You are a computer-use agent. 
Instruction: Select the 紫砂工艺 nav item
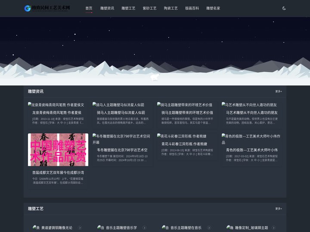(149, 8)
